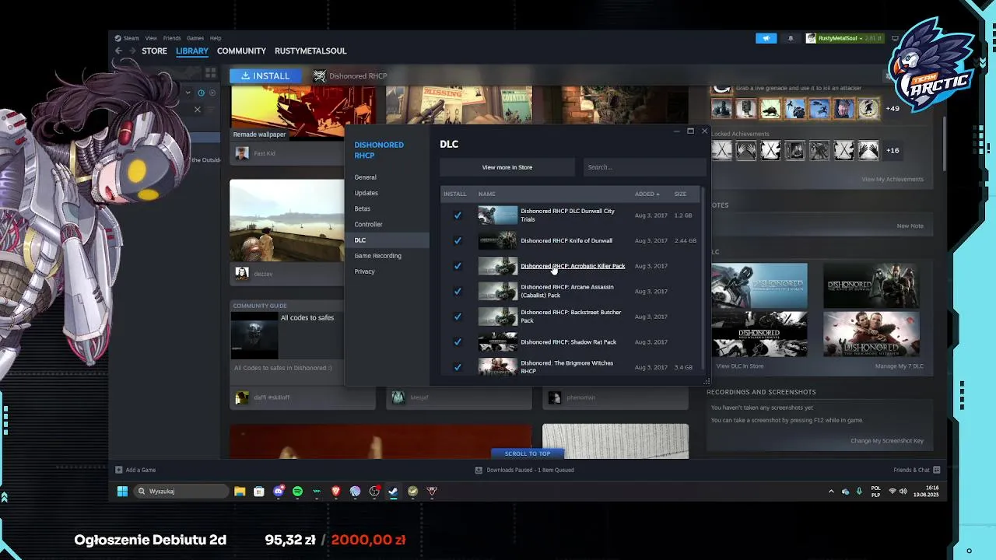Open View My Achievements link
Viewport: 996px width, 560px height.
click(x=893, y=179)
